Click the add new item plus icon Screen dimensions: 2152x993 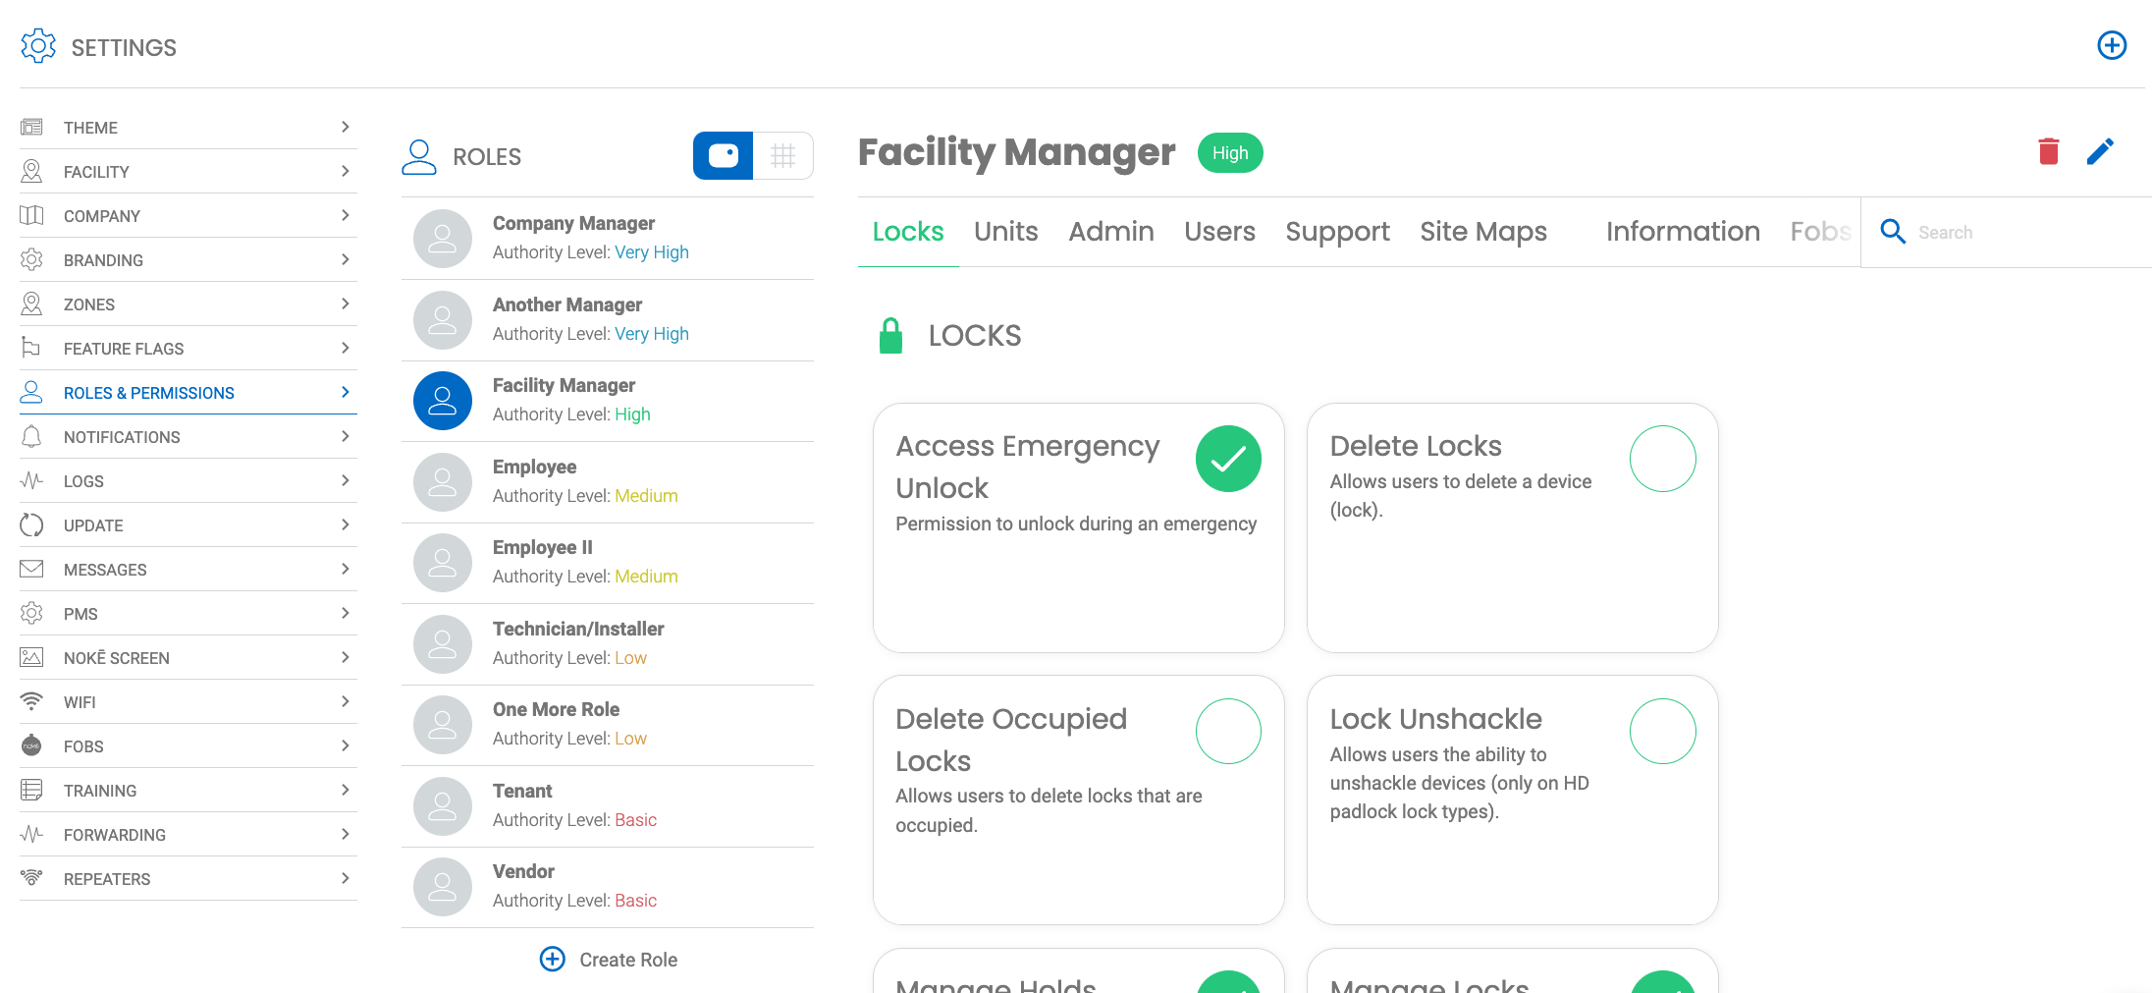coord(2112,45)
